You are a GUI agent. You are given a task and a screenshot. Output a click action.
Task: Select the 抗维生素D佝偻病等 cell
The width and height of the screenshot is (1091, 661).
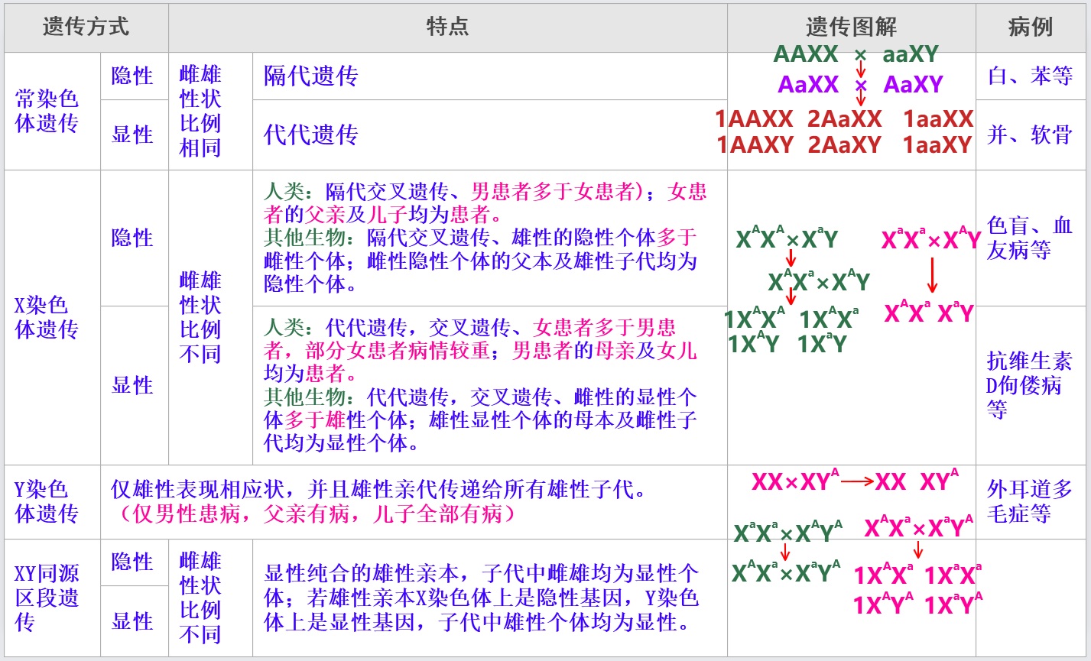(1029, 384)
